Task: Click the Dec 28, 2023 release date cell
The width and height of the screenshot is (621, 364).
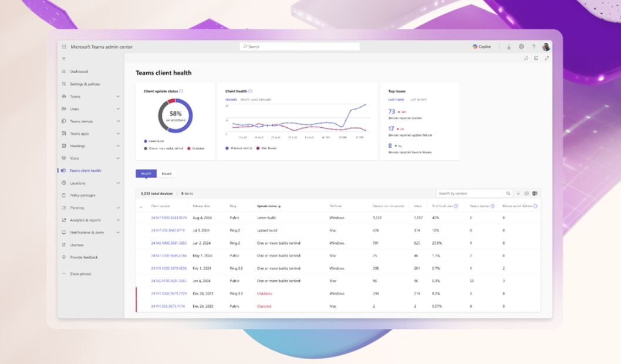Action: pyautogui.click(x=203, y=294)
